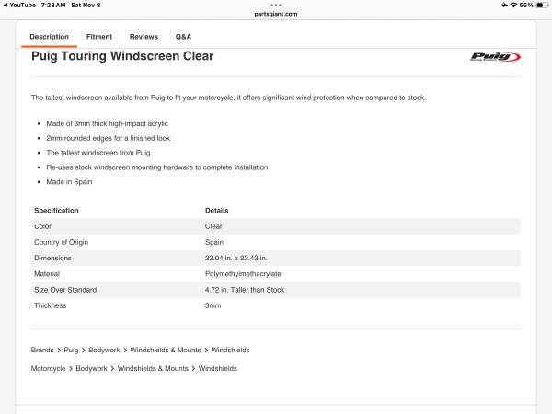Open Windshields & Mounts in Brands breadcrumb
Screen dimensions: 552x414
pos(166,350)
